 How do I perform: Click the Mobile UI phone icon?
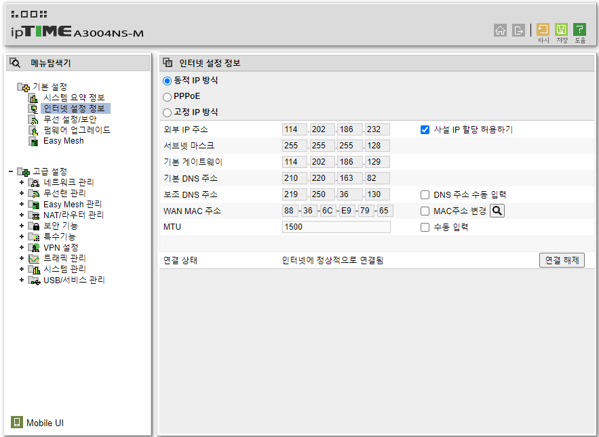click(x=16, y=422)
